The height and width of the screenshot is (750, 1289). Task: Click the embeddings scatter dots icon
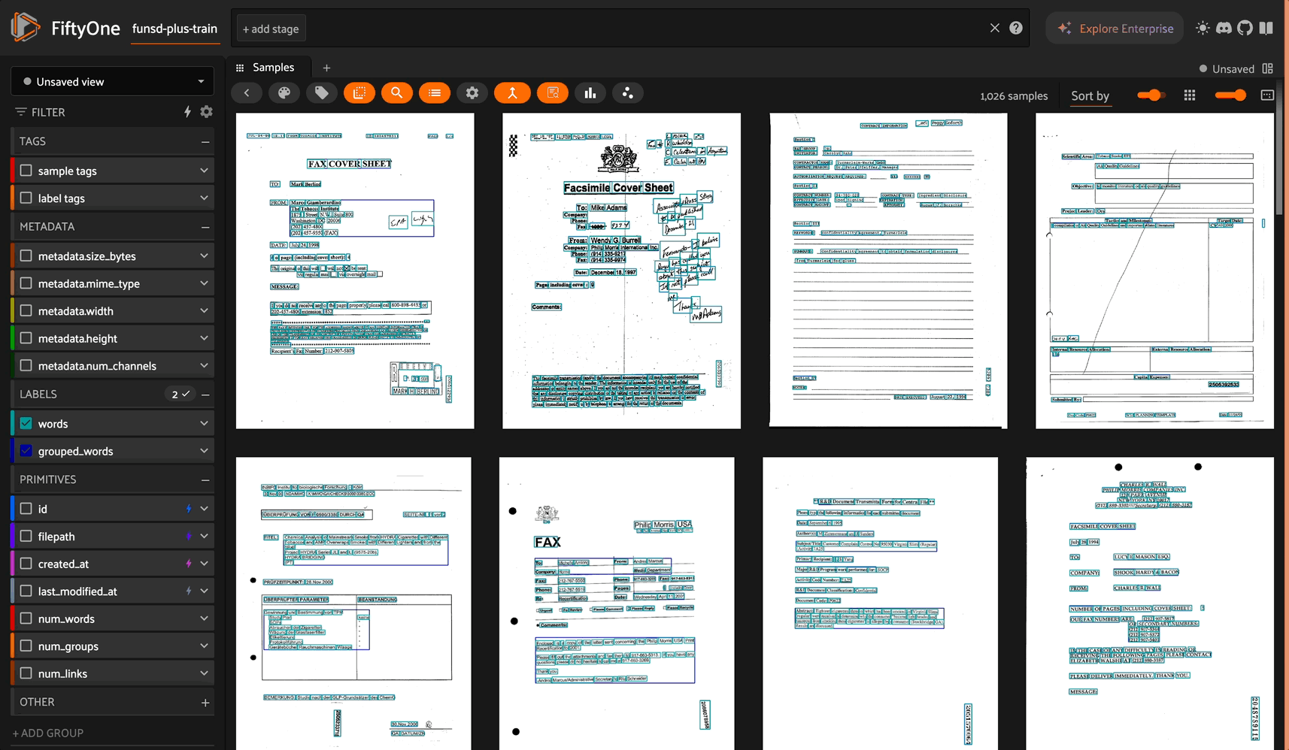[628, 93]
